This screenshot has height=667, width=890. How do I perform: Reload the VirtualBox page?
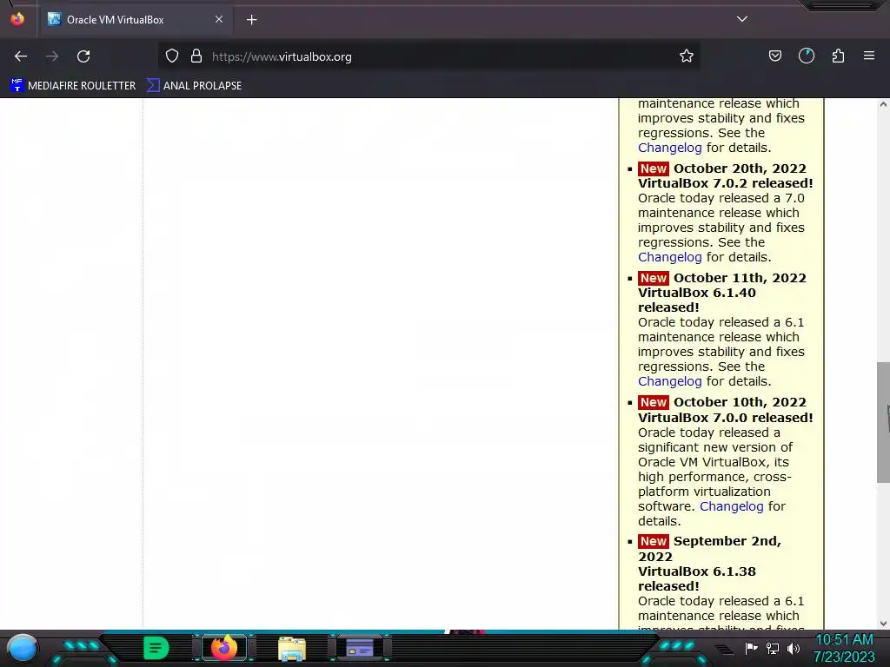[83, 56]
